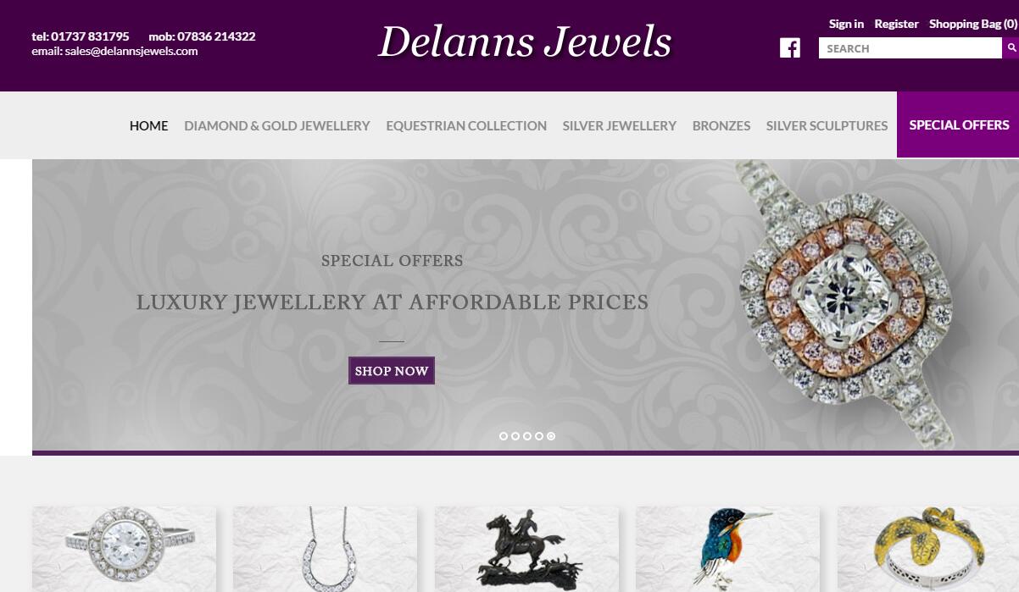Screen dimensions: 1019x592
Task: Open the Facebook page icon
Action: (x=790, y=48)
